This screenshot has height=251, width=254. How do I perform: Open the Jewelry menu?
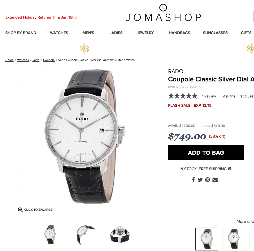pyautogui.click(x=145, y=33)
